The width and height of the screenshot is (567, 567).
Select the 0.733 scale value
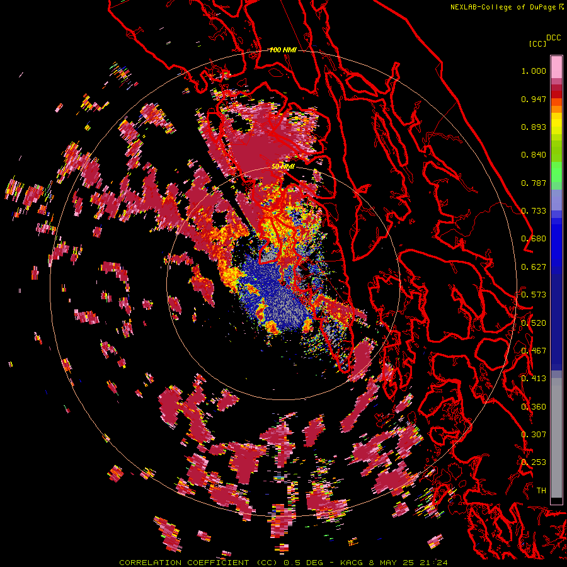click(x=534, y=211)
